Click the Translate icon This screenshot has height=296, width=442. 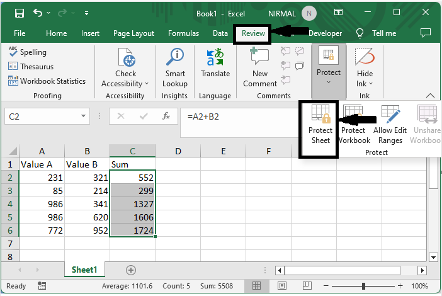tap(215, 58)
